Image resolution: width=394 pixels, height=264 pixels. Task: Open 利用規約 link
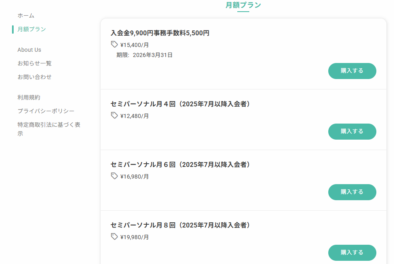point(29,97)
